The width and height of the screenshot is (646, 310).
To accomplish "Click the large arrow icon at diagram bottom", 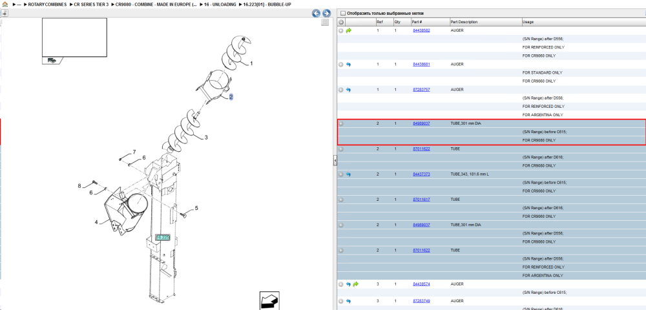I will pyautogui.click(x=269, y=300).
